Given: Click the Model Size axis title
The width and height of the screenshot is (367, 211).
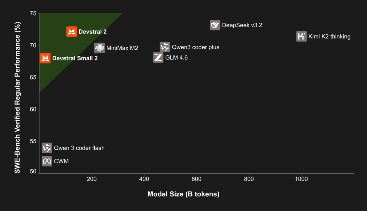Looking at the screenshot, I should point(183,194).
